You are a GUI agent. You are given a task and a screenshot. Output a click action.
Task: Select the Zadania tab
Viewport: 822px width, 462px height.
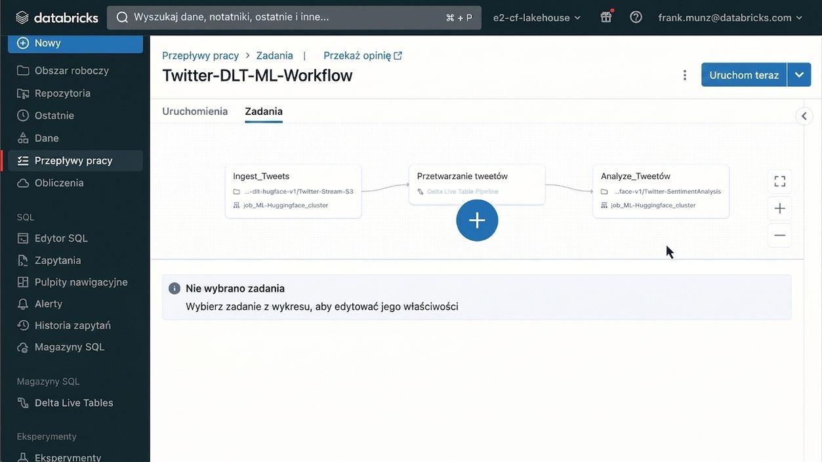pyautogui.click(x=264, y=112)
